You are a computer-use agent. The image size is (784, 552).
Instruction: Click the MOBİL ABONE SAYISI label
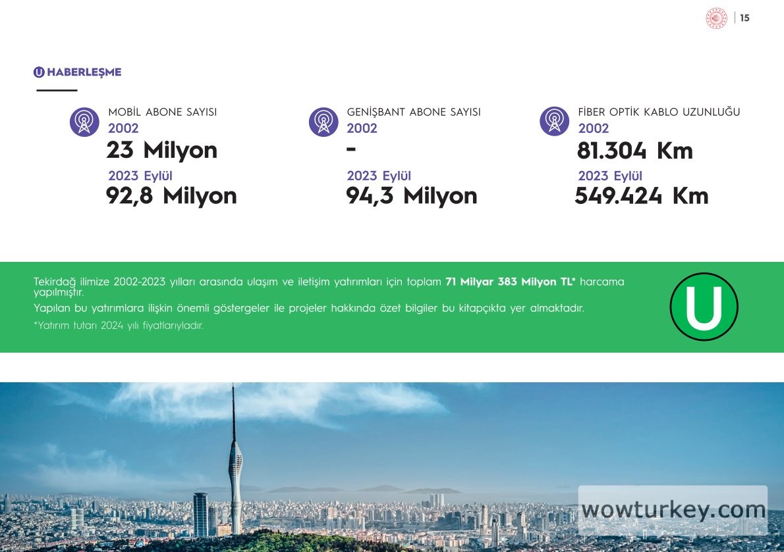pyautogui.click(x=162, y=113)
